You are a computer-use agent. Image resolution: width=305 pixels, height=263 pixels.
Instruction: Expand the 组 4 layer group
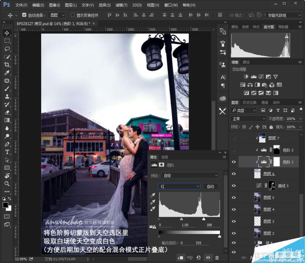coord(255,242)
